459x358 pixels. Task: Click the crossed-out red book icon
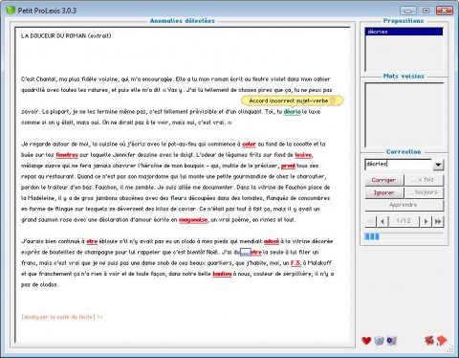point(429,341)
